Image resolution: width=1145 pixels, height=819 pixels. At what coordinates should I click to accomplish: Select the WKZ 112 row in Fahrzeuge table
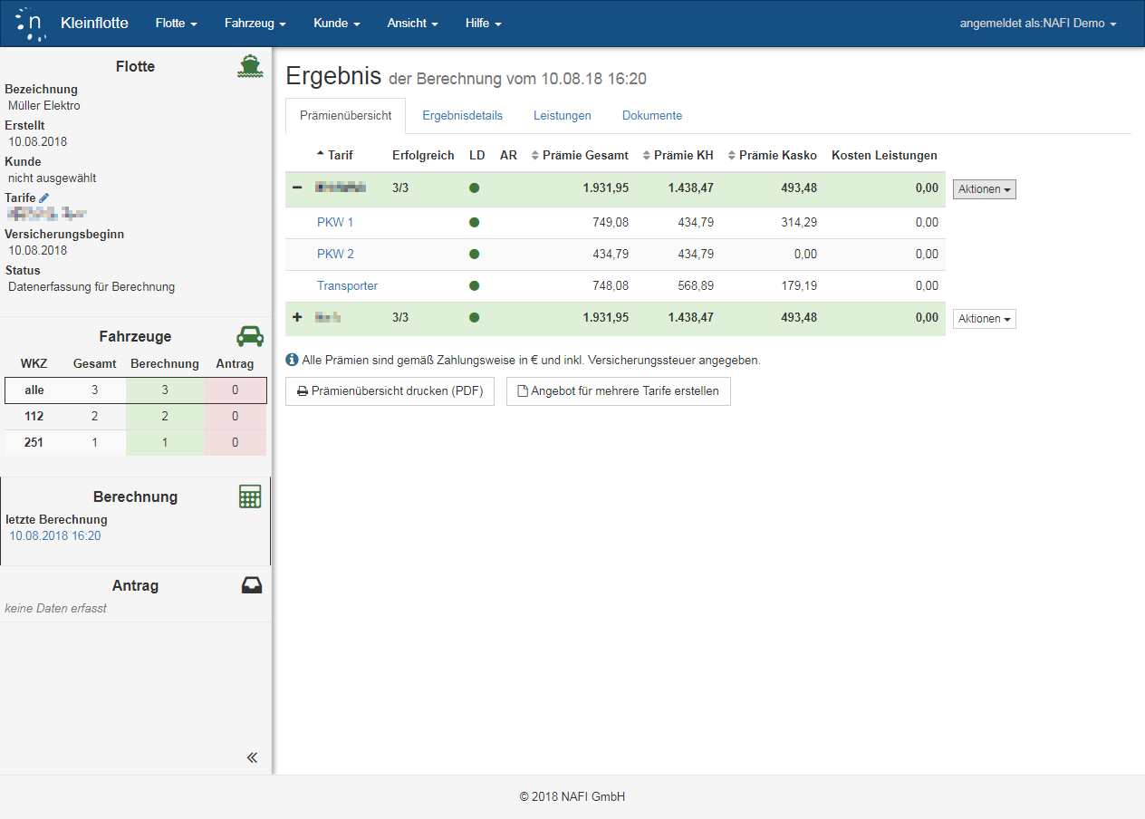coord(136,417)
